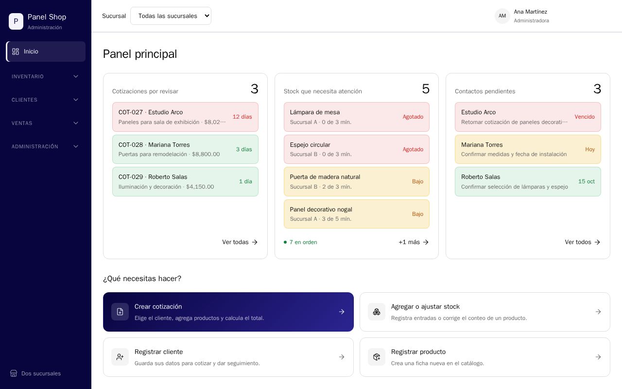This screenshot has height=389, width=622.
Task: Click the +1 más link in stock card
Action: pos(414,242)
